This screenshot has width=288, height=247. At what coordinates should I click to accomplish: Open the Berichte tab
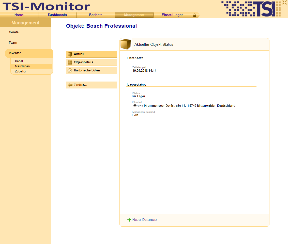(96, 15)
